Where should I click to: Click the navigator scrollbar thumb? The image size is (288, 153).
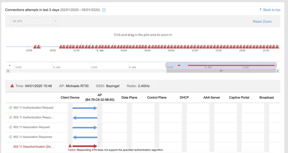click(x=221, y=71)
